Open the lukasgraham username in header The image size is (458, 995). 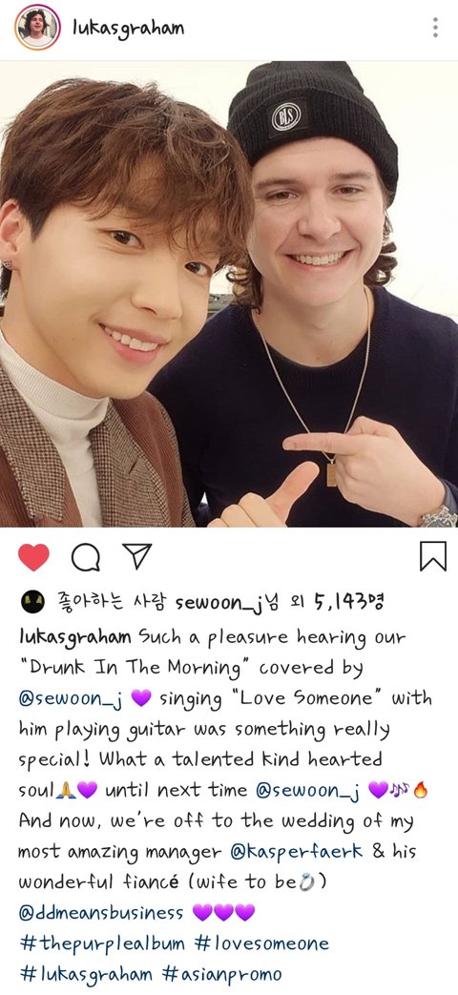tap(128, 29)
